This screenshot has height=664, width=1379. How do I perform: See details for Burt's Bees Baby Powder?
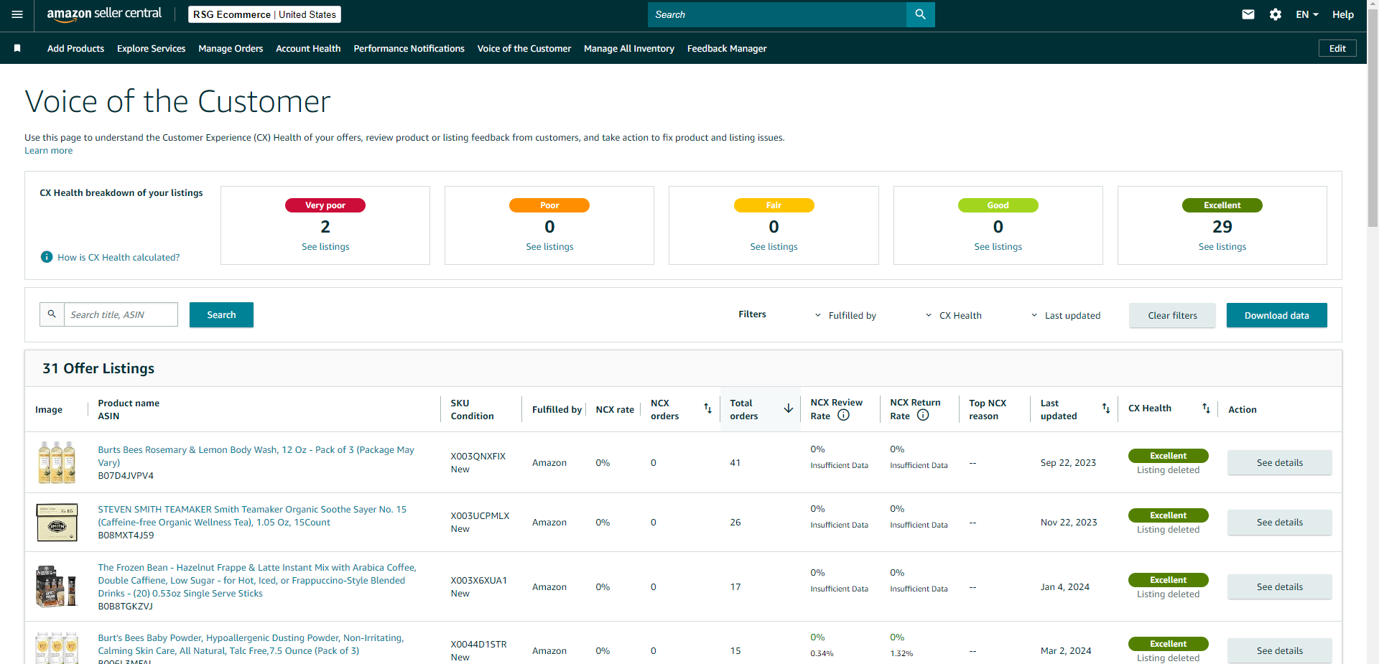click(x=1279, y=650)
